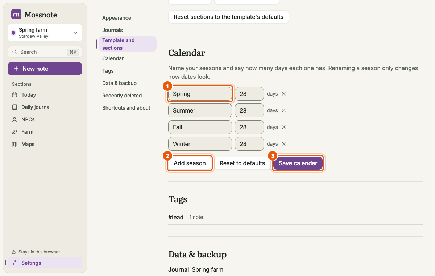Click the Spring days count field

[x=249, y=94]
